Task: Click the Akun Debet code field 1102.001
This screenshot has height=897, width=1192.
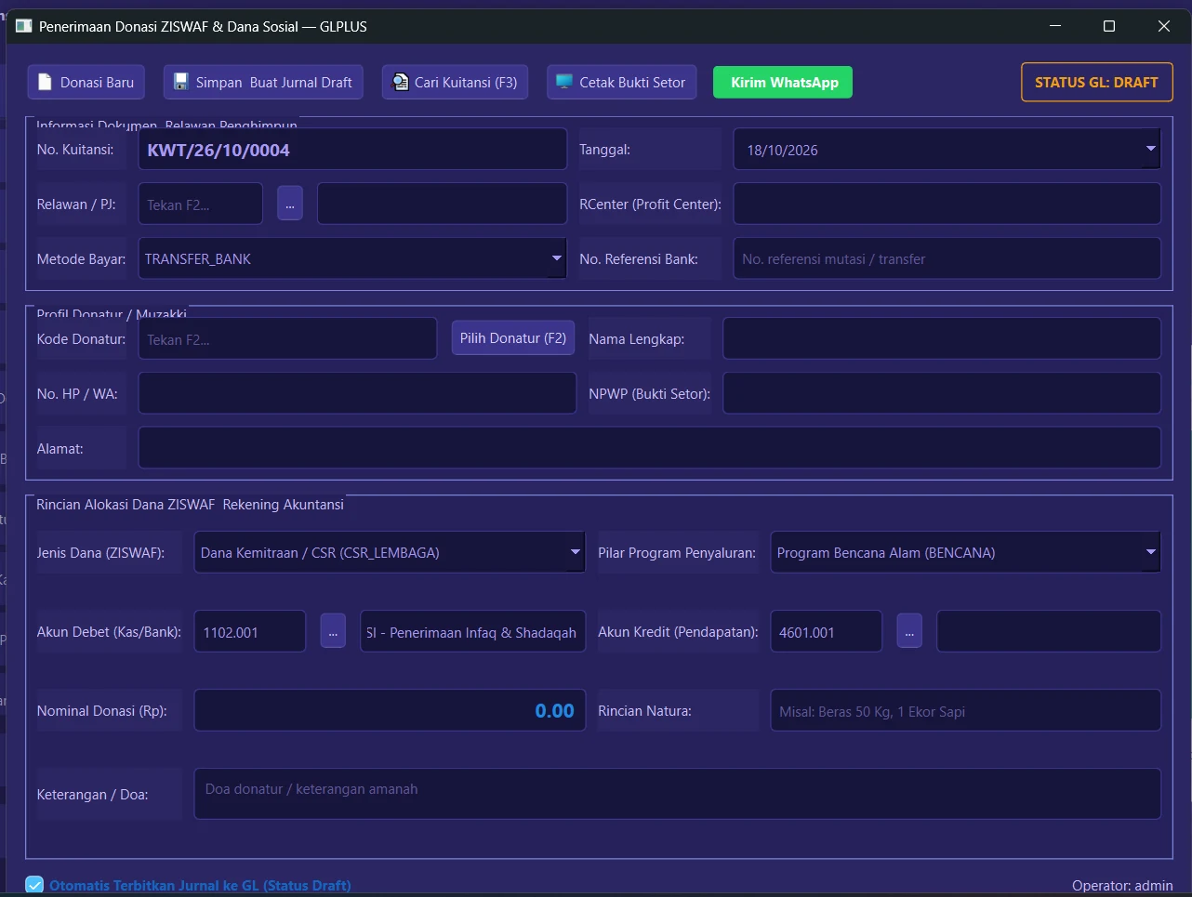Action: 250,631
